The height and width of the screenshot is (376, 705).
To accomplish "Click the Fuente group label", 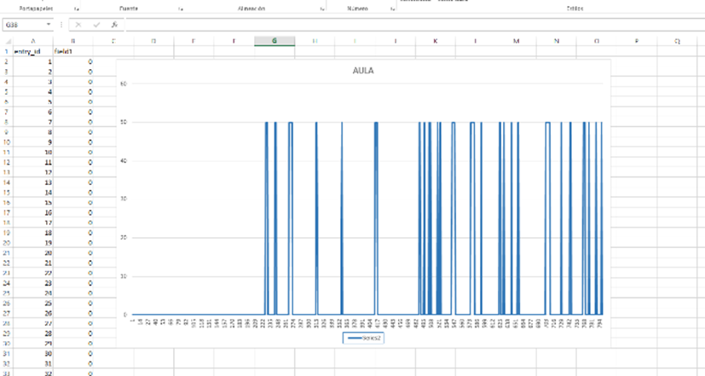I will pyautogui.click(x=129, y=9).
